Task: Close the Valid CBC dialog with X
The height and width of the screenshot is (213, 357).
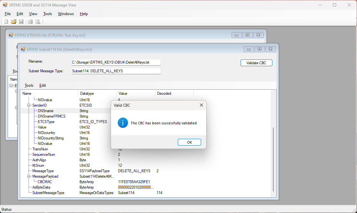Action: (201, 105)
